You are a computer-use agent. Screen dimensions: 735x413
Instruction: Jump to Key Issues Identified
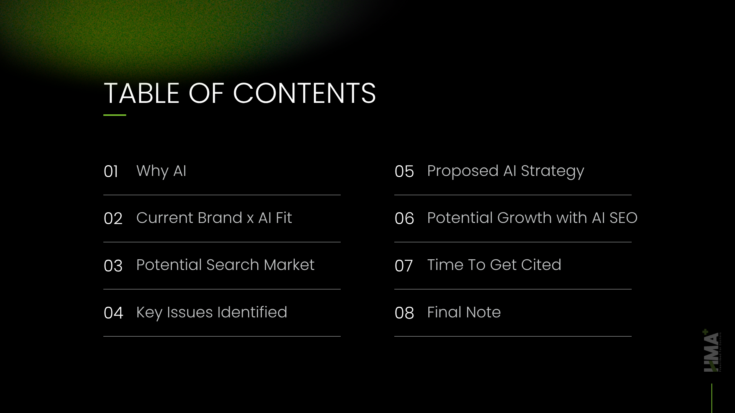coord(211,312)
